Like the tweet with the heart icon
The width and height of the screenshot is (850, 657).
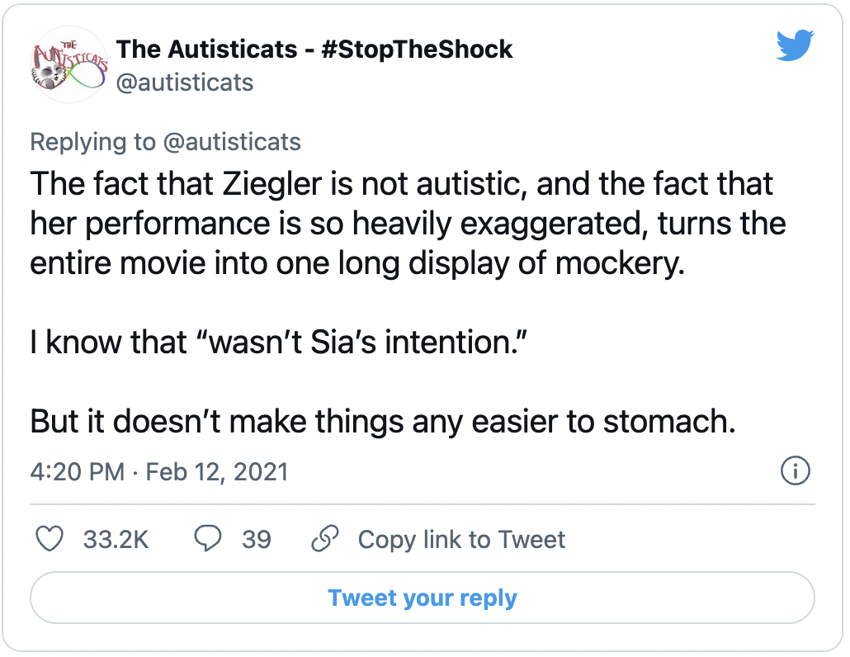pos(51,539)
